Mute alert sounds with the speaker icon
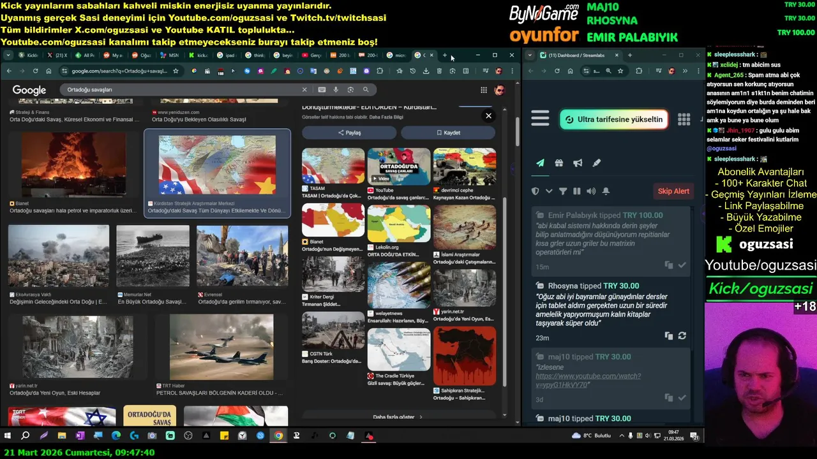Screen dimensions: 817x459 (x=591, y=191)
